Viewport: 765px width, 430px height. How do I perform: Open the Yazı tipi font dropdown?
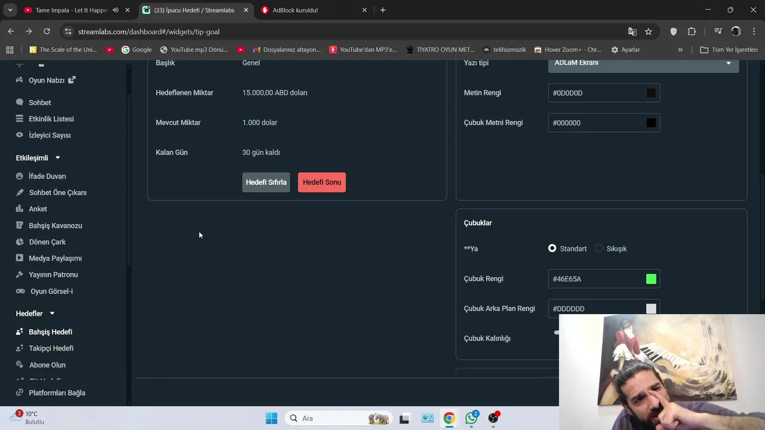[643, 64]
